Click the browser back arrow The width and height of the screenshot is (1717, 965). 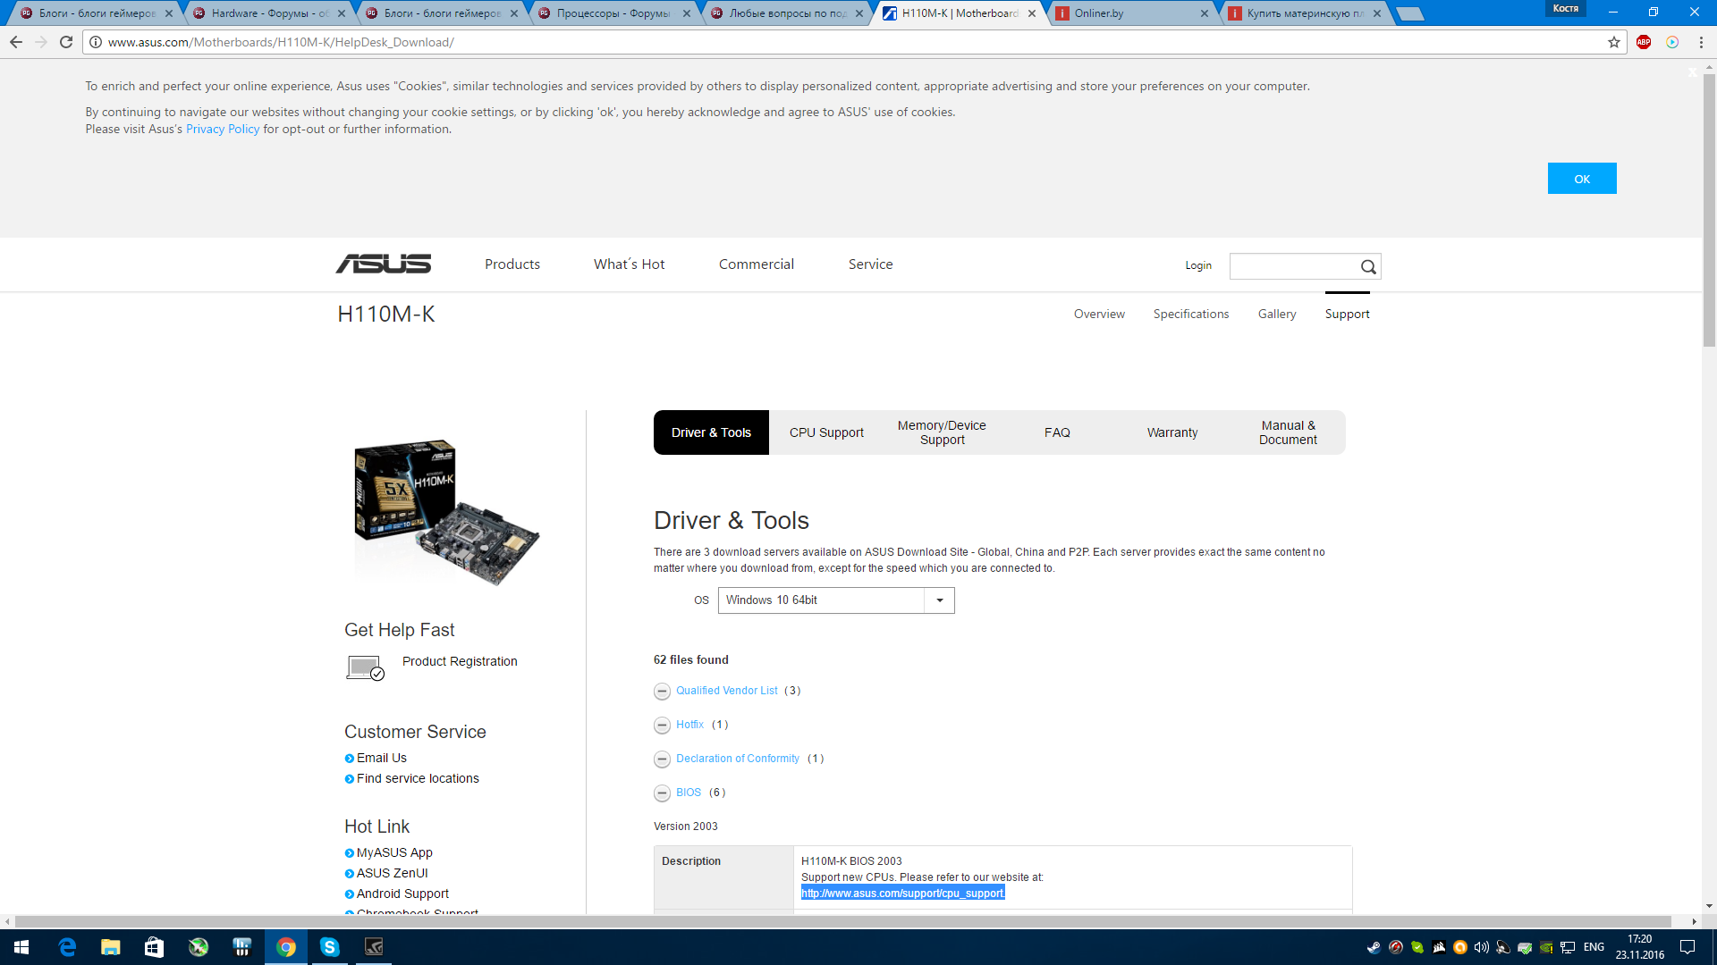click(x=16, y=42)
